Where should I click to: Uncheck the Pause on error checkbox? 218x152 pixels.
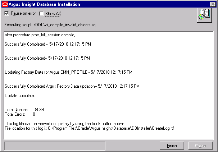tap(6, 14)
